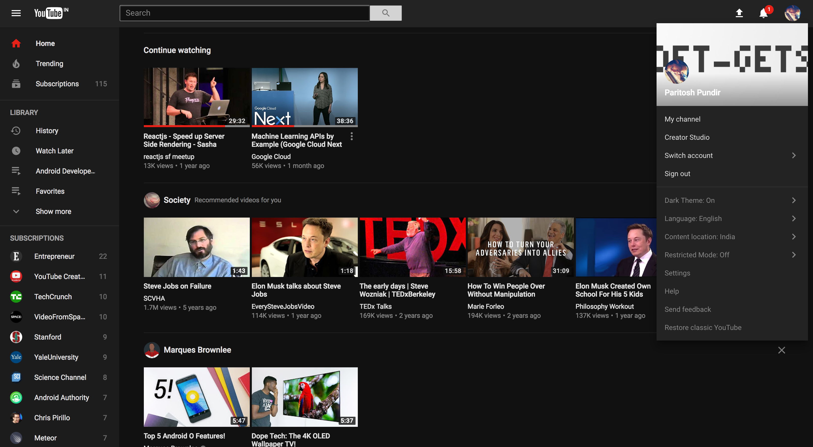Select Sign out from account menu
Image resolution: width=813 pixels, height=447 pixels.
(x=677, y=174)
